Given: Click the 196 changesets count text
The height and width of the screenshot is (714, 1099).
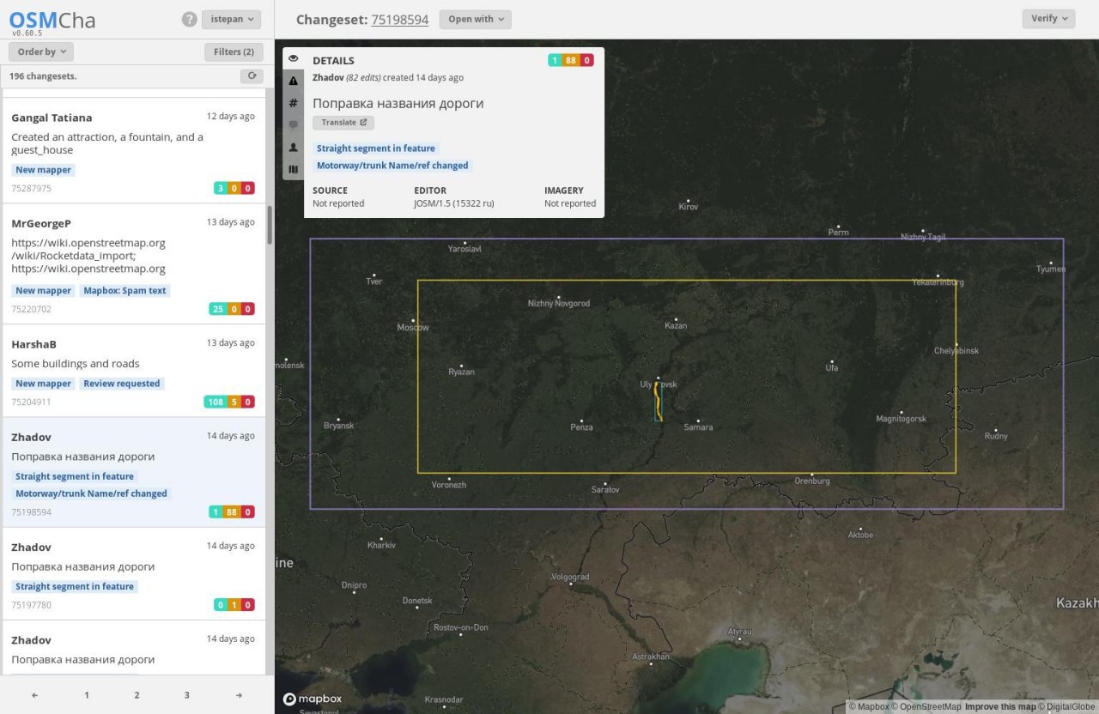Looking at the screenshot, I should pyautogui.click(x=43, y=76).
